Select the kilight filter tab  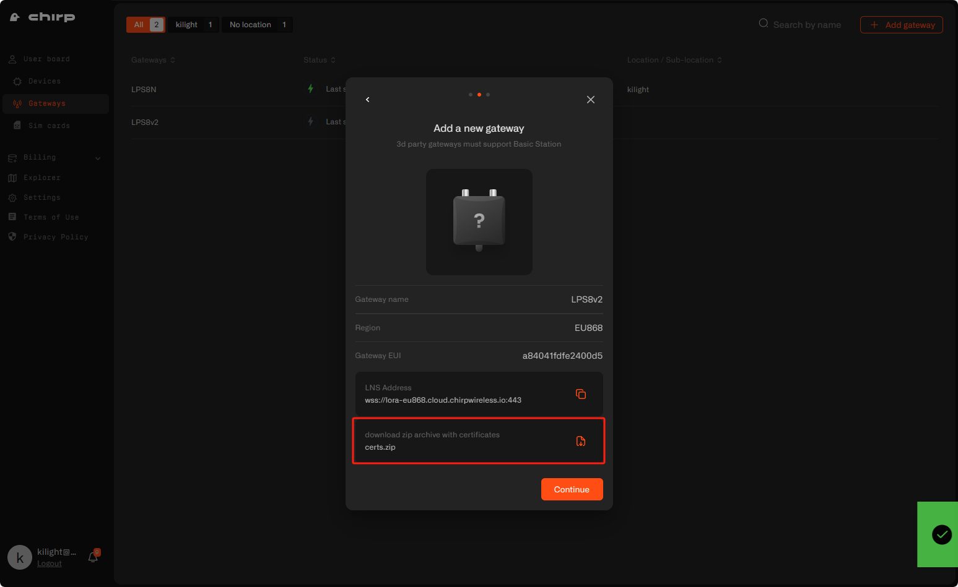[x=194, y=25]
